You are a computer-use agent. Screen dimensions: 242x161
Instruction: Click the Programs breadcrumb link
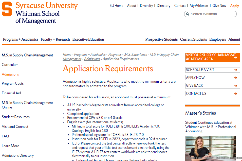(115, 55)
